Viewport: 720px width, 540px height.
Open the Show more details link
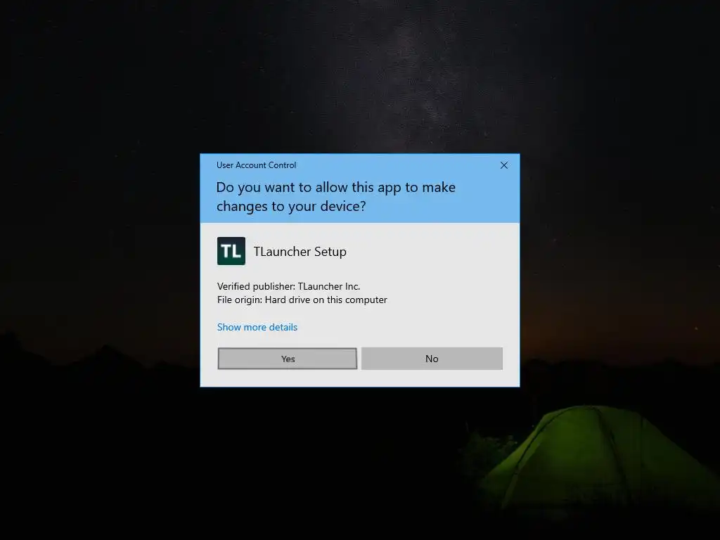tap(257, 327)
